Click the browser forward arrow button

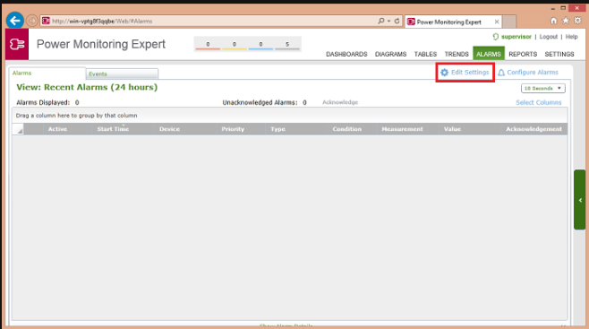pos(32,21)
